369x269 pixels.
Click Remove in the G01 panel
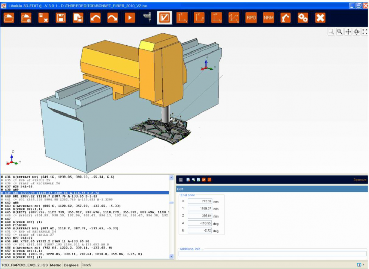[360, 180]
